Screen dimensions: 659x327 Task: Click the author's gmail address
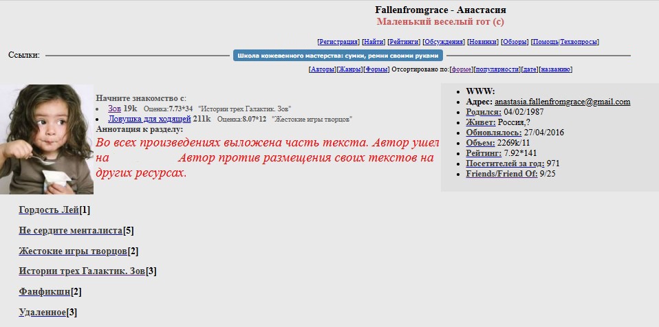click(x=562, y=102)
